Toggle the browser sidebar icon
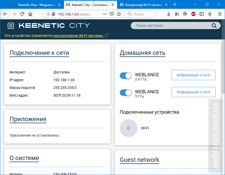This screenshot has width=225, height=175. pyautogui.click(x=202, y=14)
